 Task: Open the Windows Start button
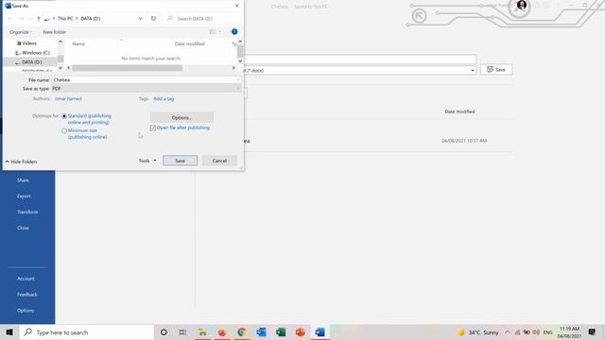9,331
